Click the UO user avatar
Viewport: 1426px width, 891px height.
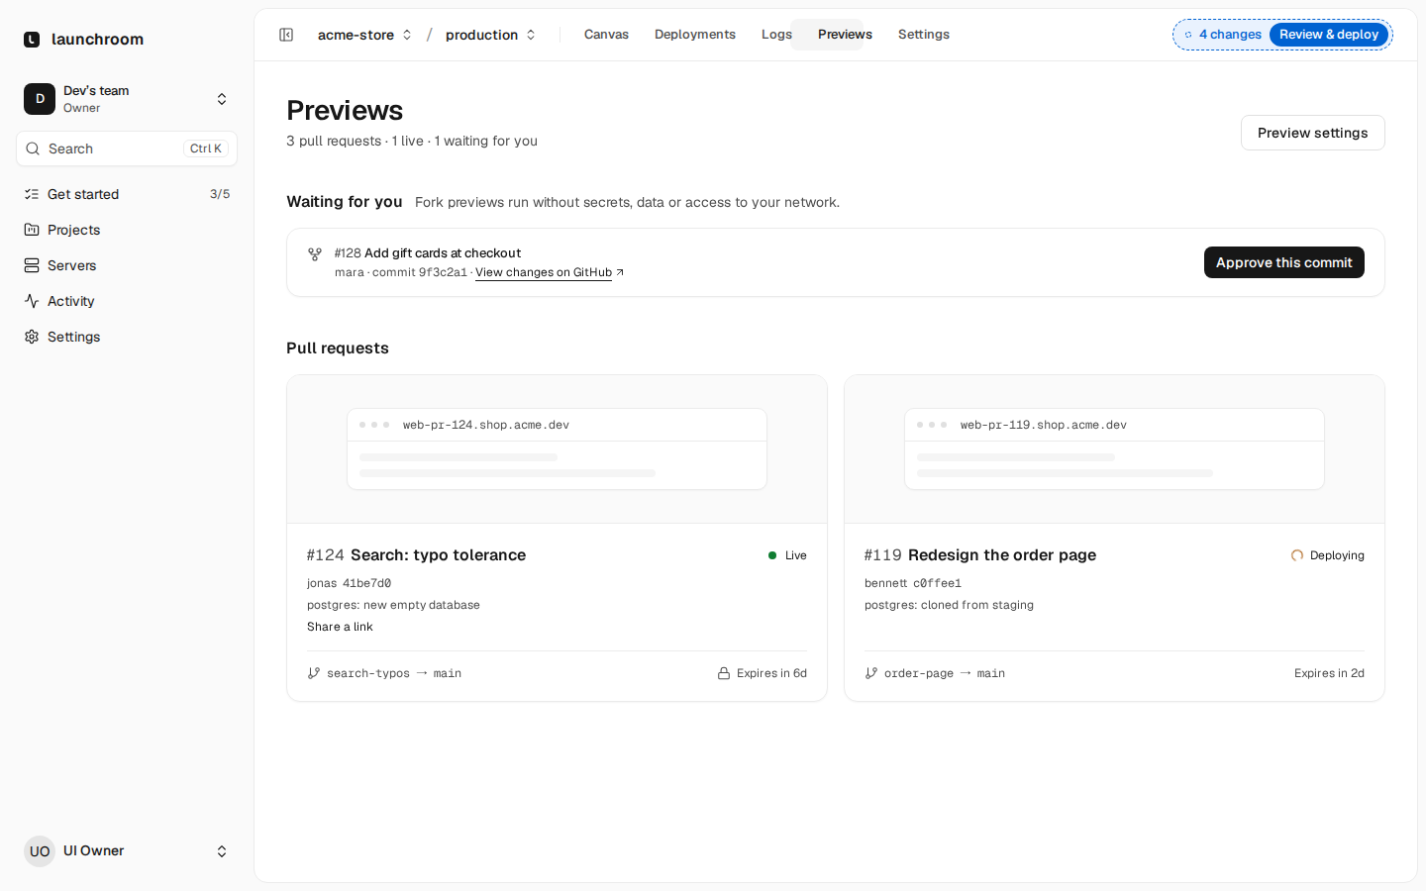pos(40,851)
